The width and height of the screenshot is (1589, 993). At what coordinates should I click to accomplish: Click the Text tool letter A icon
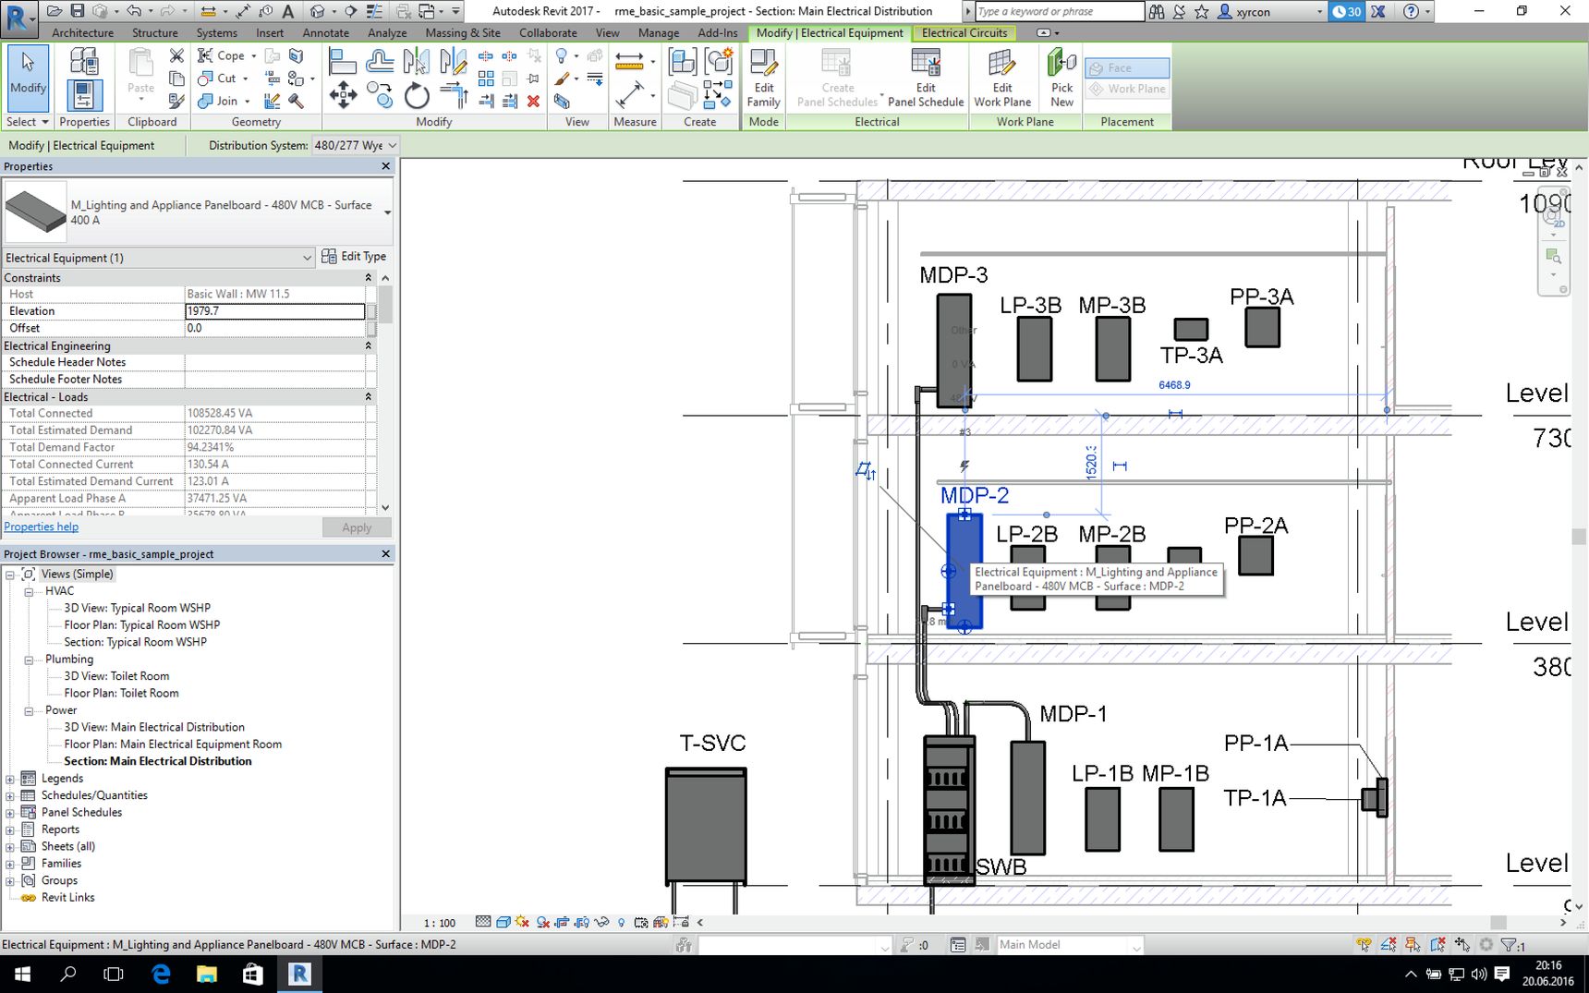[288, 11]
